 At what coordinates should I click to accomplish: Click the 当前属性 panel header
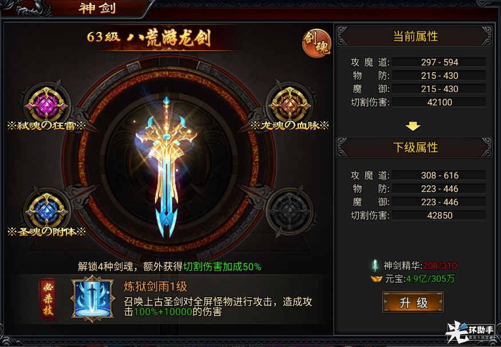point(415,37)
